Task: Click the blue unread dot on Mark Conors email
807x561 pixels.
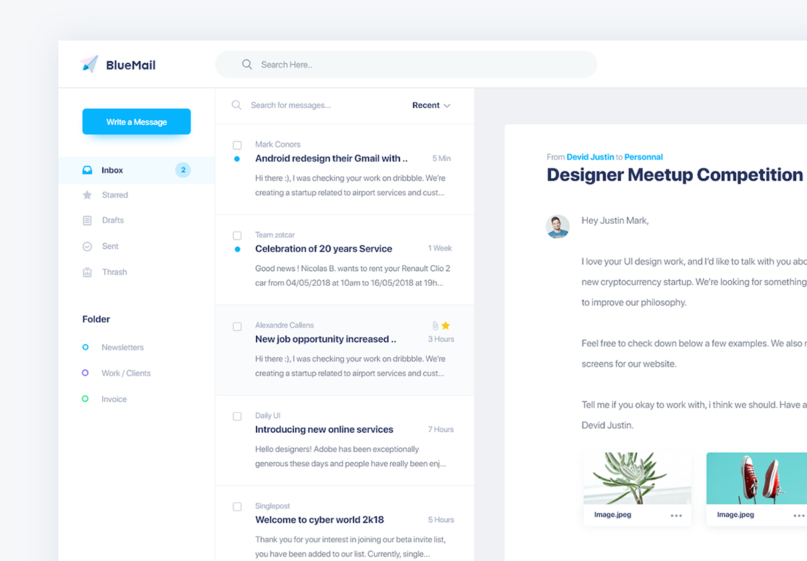Action: point(237,159)
